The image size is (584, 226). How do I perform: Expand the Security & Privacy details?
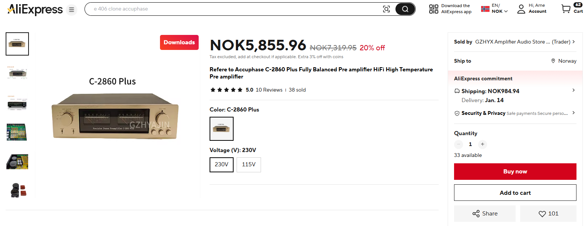point(573,113)
